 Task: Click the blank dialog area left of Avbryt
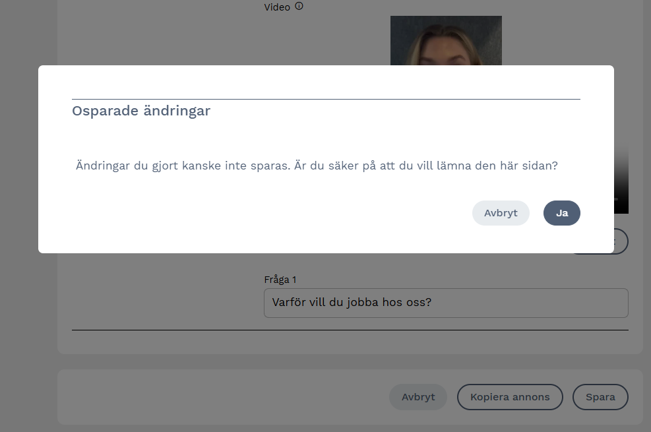pos(264,213)
